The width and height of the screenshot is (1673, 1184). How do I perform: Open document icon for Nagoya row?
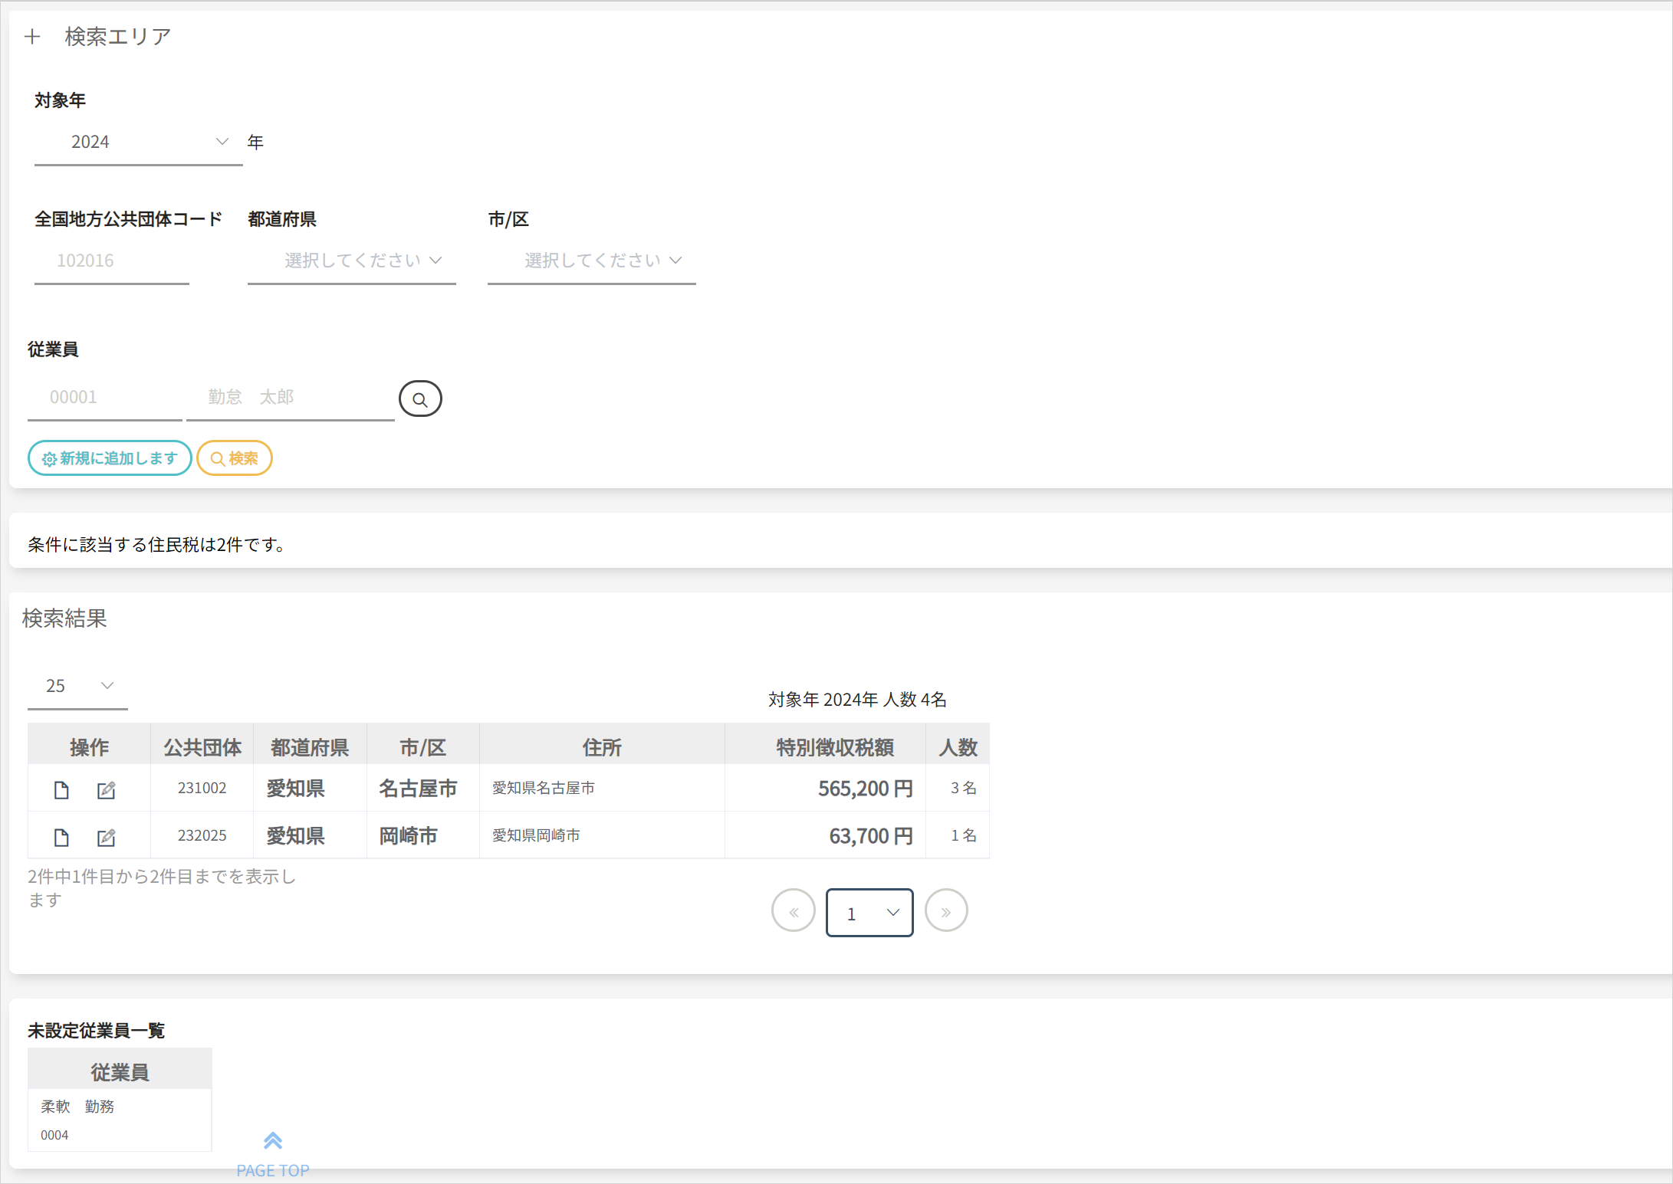(61, 790)
